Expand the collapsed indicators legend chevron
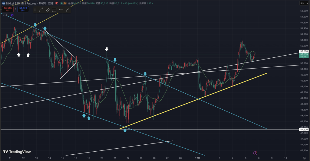The image size is (310, 161). (3, 15)
